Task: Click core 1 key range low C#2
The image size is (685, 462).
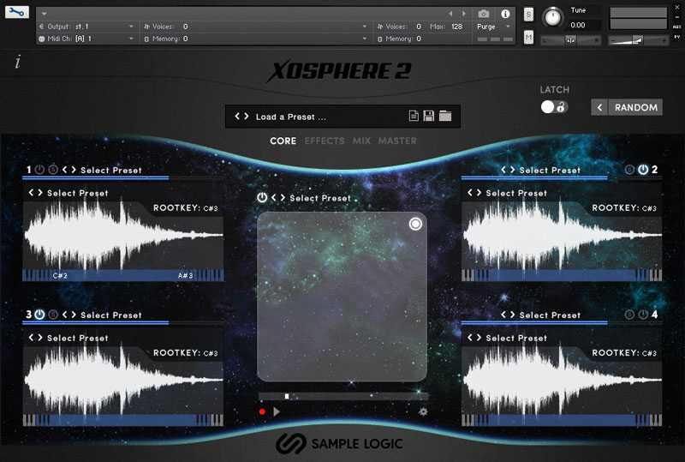Action: (60, 276)
